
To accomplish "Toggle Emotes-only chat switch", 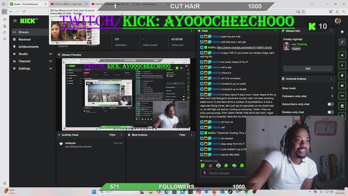I will click(x=330, y=112).
